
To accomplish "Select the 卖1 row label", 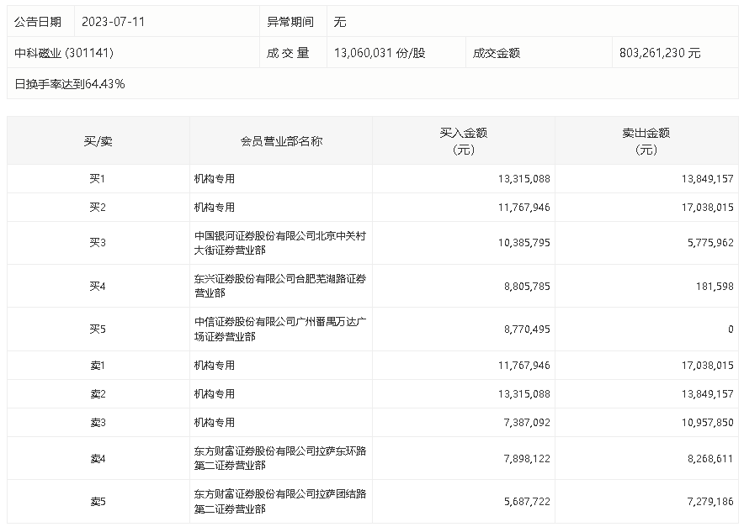I will 98,366.
